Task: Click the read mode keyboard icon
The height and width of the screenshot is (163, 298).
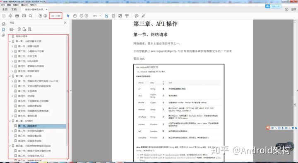Action: 127,16
